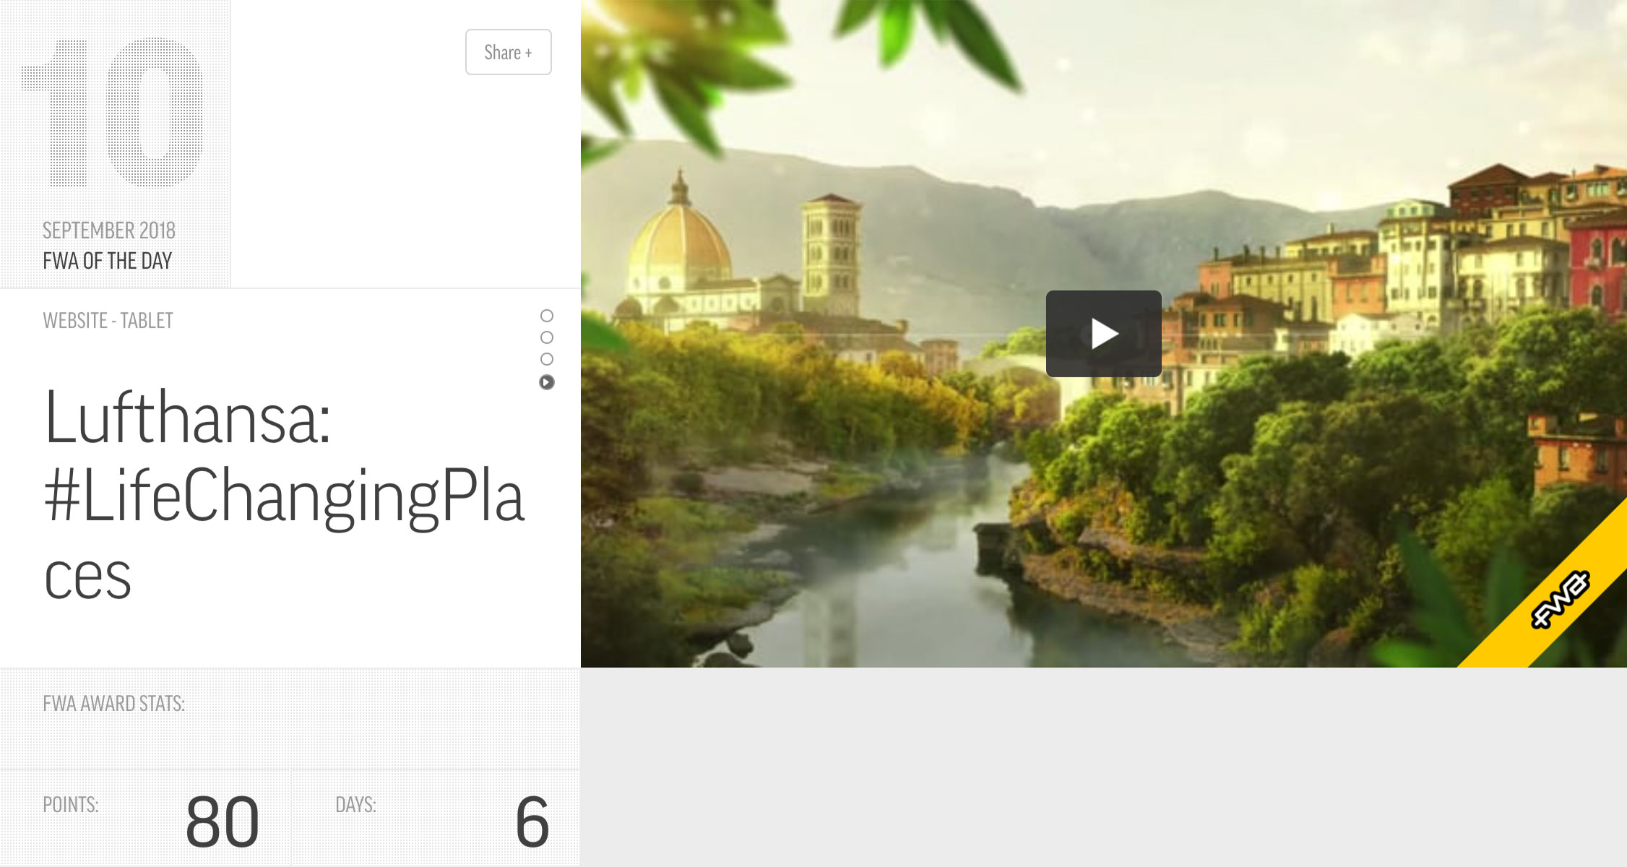The image size is (1627, 867).
Task: Select the video slide indicator with play icon
Action: coord(547,382)
